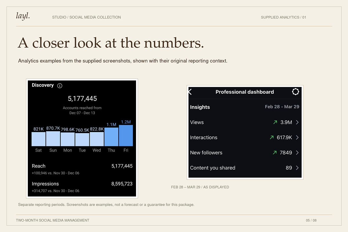Expand the Views row chevron
This screenshot has width=348, height=232.
click(x=297, y=122)
